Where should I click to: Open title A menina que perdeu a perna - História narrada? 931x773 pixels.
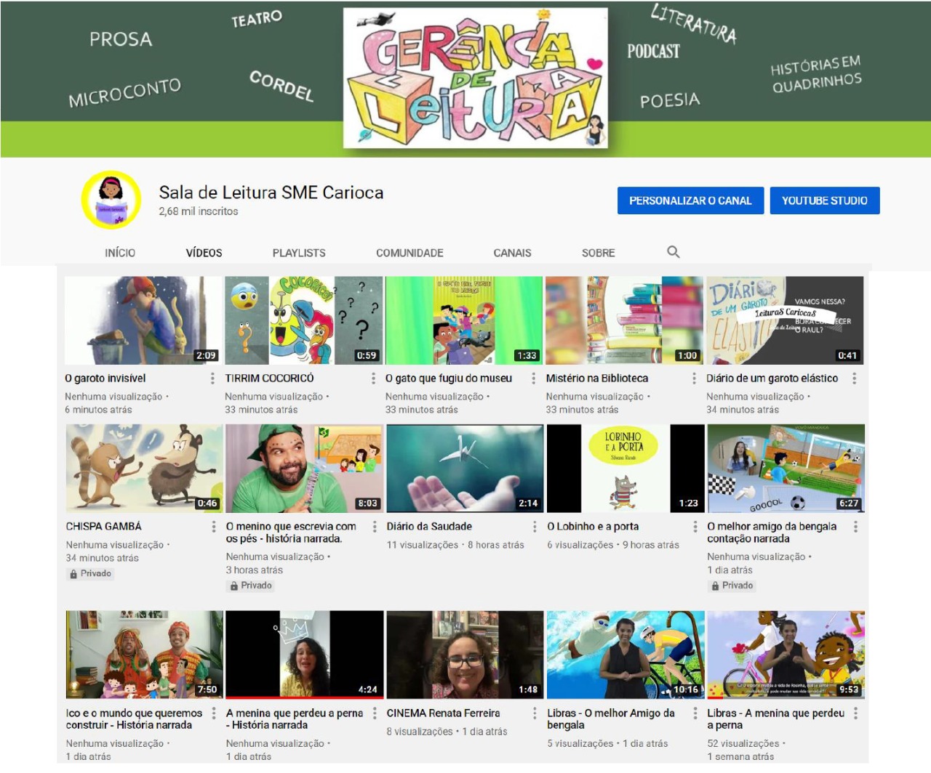[x=295, y=719]
